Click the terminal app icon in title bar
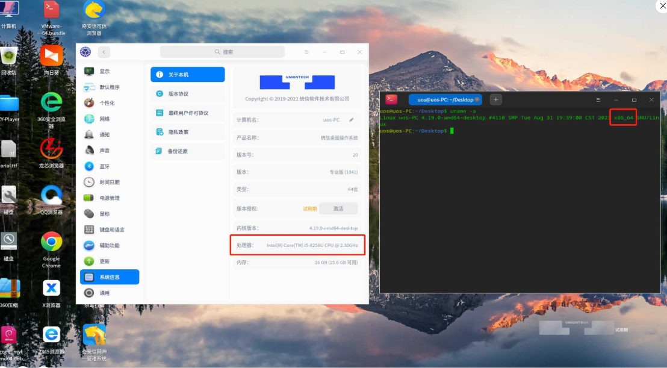The width and height of the screenshot is (667, 368). pyautogui.click(x=391, y=99)
